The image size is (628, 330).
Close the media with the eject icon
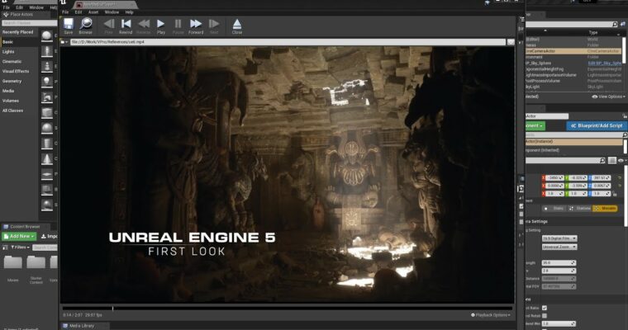tap(237, 26)
